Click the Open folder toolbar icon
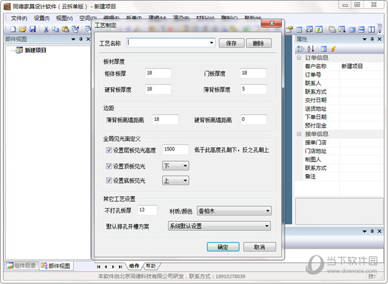 (x=23, y=29)
